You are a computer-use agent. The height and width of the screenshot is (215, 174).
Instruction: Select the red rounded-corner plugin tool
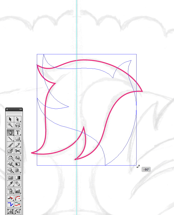pos(18,198)
